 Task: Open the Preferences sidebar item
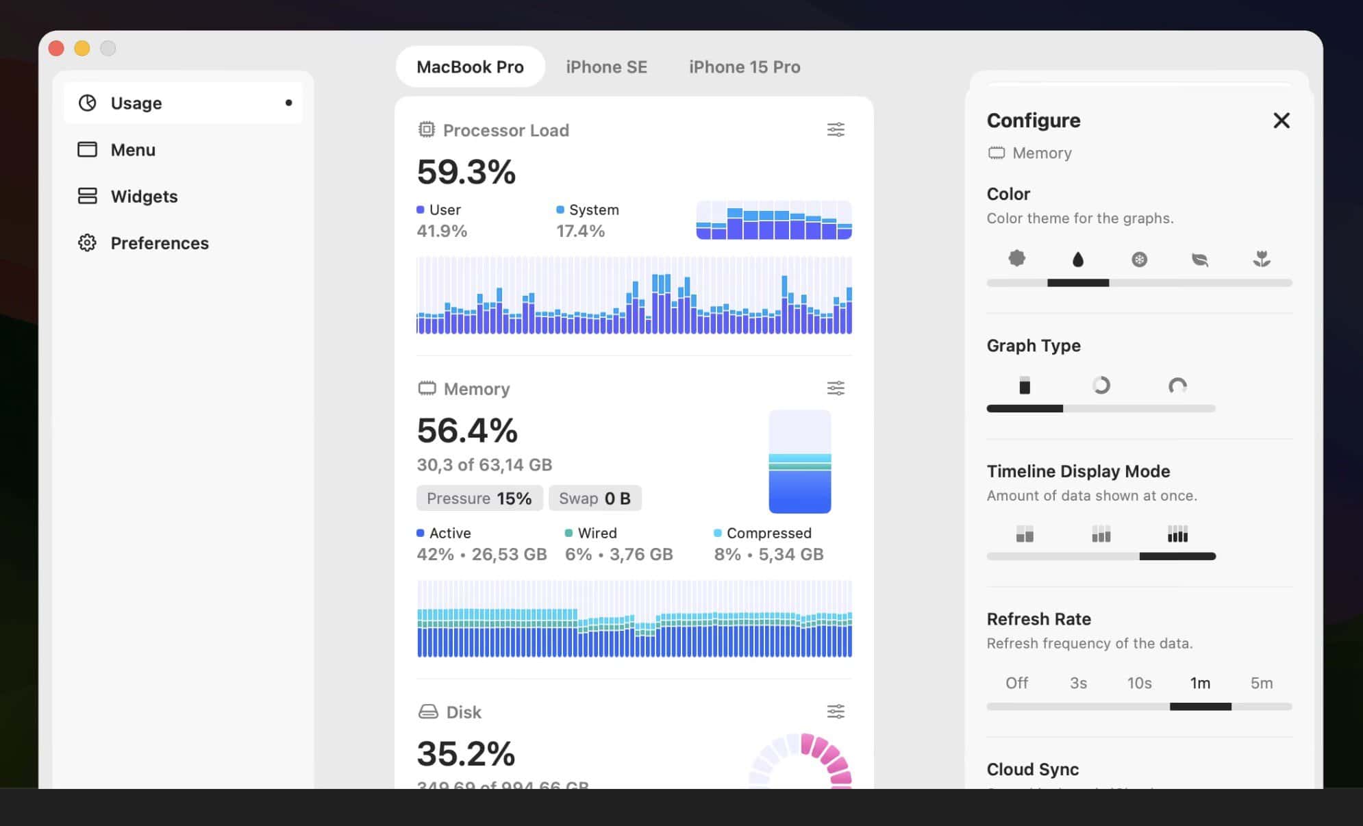183,242
